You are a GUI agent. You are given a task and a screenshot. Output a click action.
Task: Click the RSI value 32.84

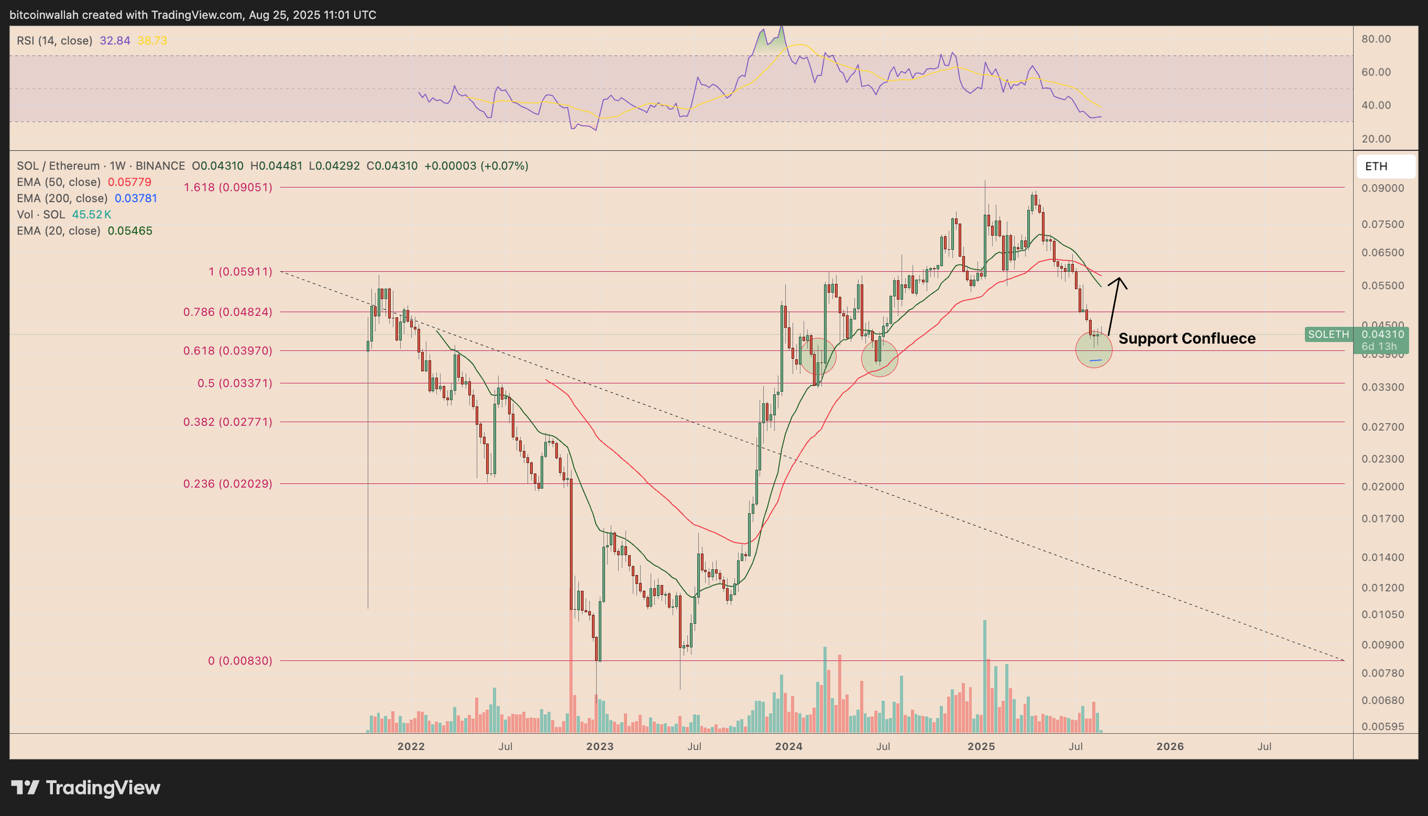coord(115,40)
